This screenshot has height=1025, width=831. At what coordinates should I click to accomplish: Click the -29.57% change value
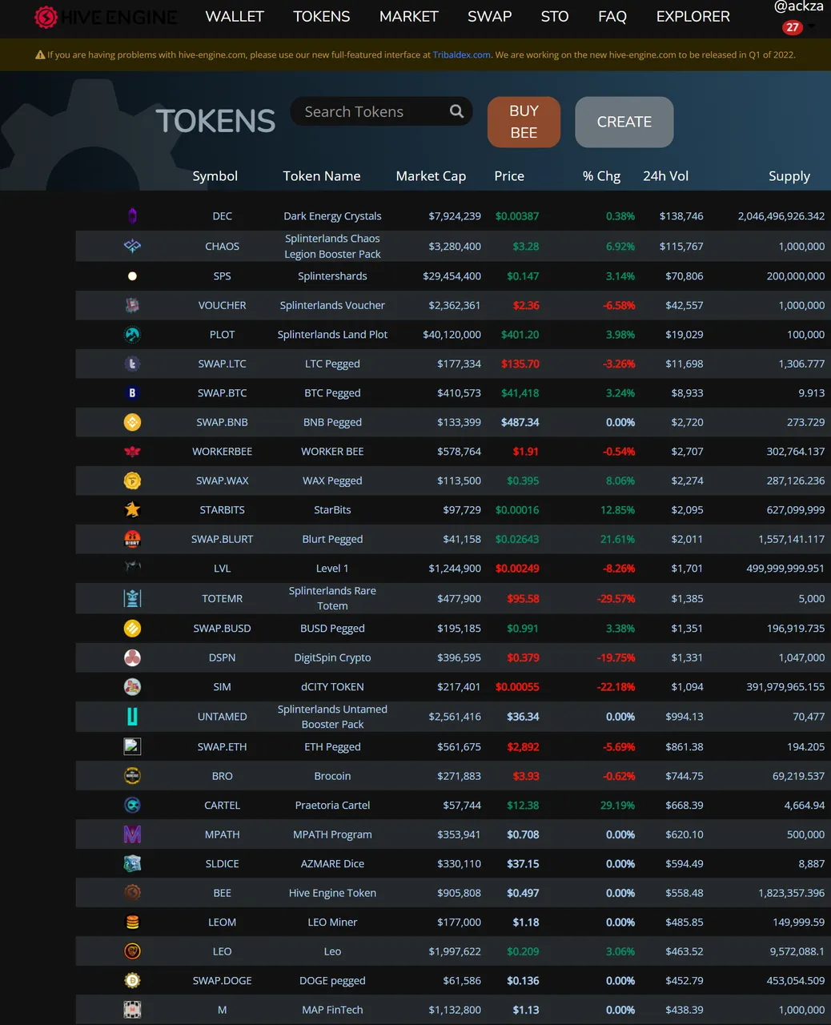pyautogui.click(x=616, y=599)
